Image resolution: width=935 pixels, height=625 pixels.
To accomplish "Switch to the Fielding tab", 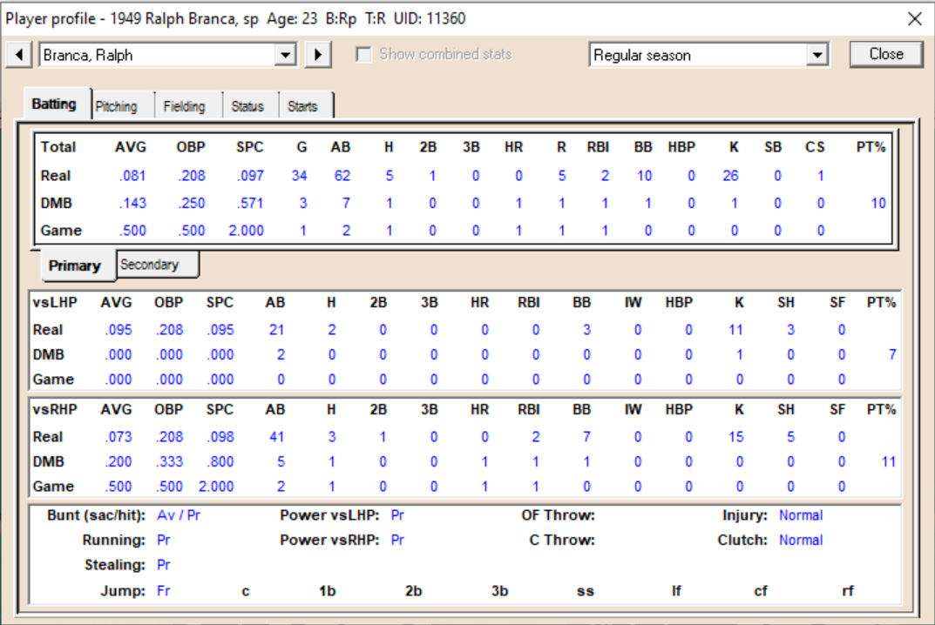I will point(184,106).
